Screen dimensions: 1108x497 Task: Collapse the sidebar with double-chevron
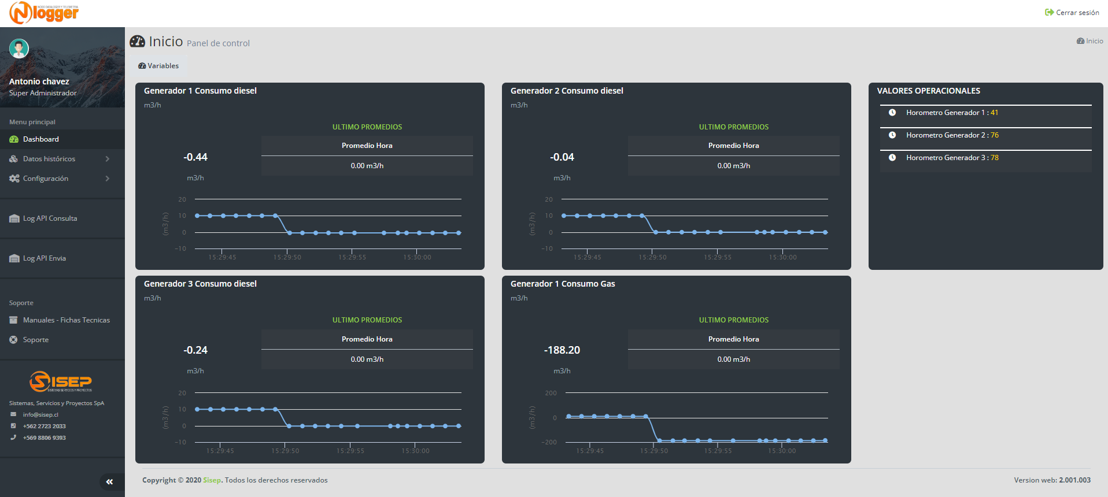click(109, 481)
